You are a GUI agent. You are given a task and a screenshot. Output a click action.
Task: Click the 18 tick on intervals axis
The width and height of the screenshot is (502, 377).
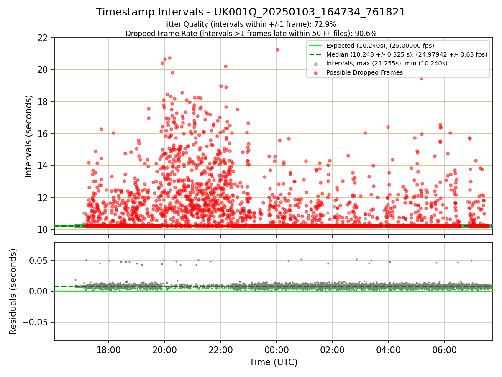(x=44, y=102)
